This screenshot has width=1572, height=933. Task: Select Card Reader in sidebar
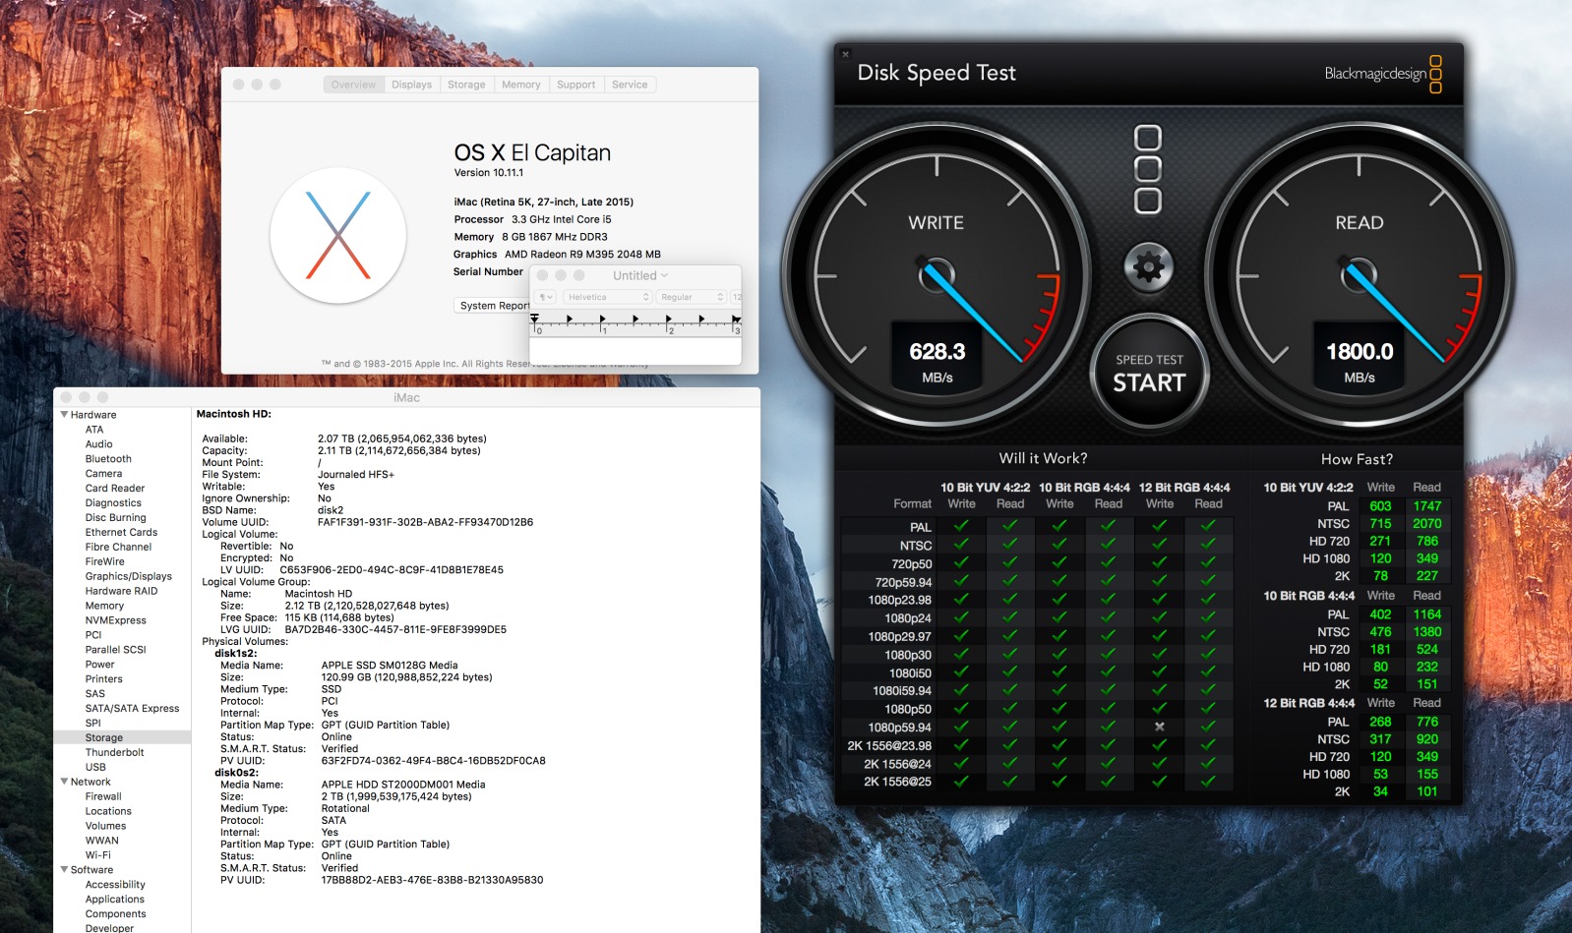(114, 489)
